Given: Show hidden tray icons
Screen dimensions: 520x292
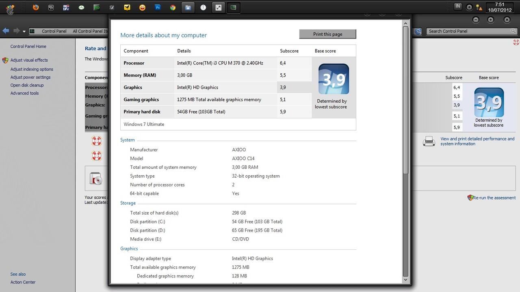Looking at the screenshot, I should click(469, 7).
